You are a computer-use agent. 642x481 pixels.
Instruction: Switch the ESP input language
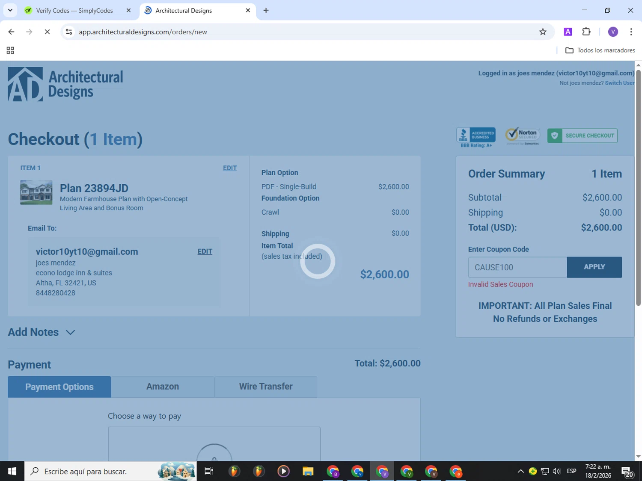571,471
